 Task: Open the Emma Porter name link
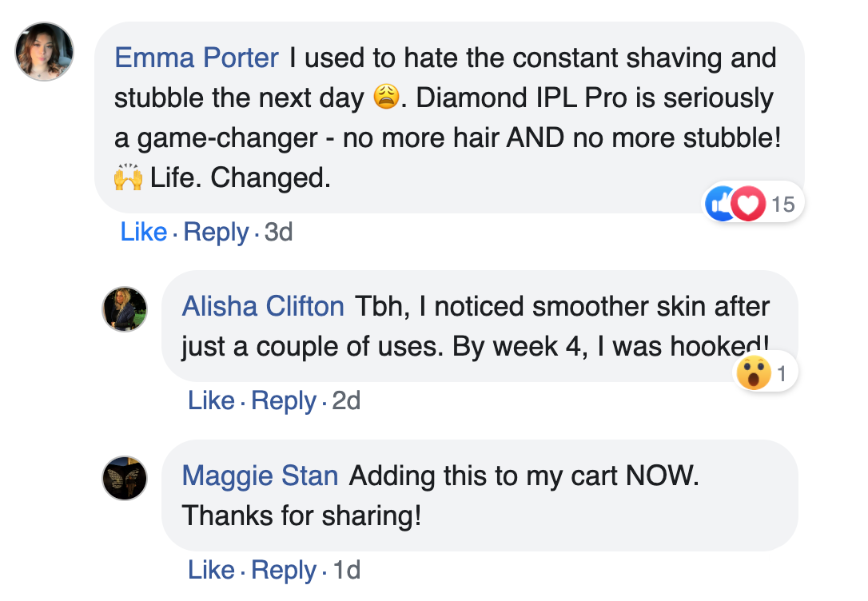(x=197, y=58)
